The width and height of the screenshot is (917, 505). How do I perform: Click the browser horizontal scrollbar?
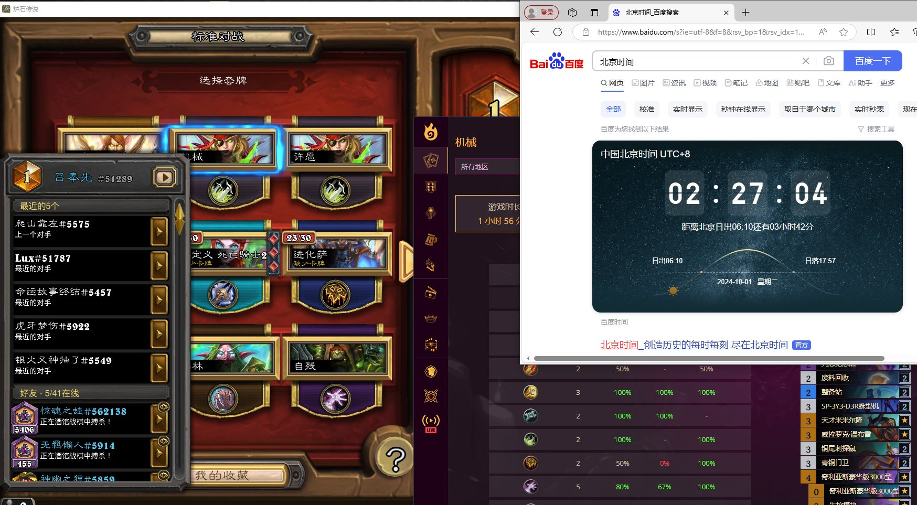[709, 358]
